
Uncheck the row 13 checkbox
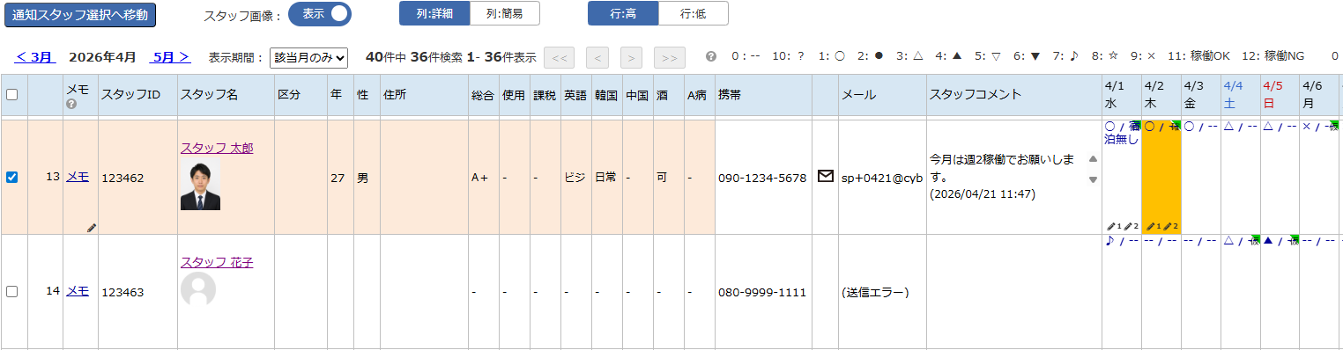click(12, 177)
